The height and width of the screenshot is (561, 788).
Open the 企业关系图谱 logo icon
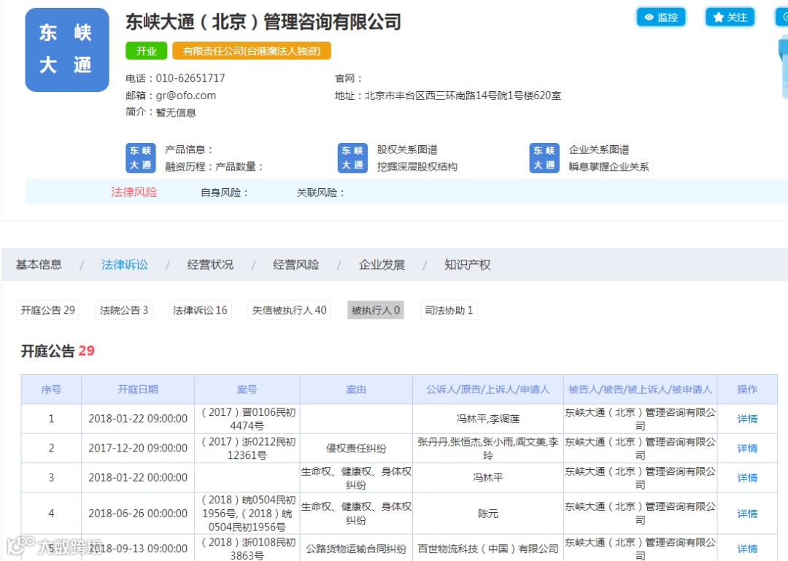[544, 158]
